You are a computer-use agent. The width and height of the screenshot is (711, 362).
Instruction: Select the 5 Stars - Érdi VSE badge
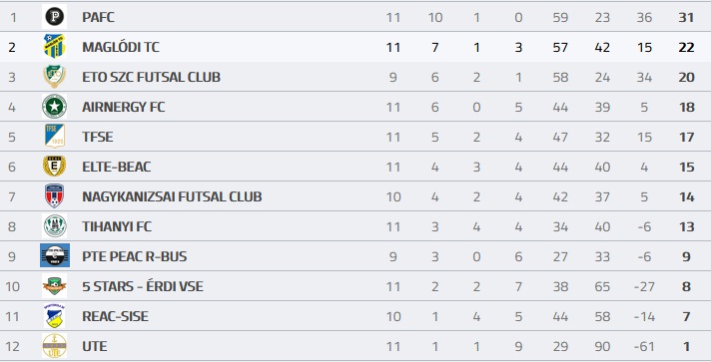(x=54, y=286)
